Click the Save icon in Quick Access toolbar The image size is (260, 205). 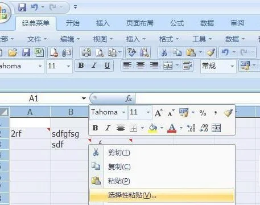tap(22, 7)
